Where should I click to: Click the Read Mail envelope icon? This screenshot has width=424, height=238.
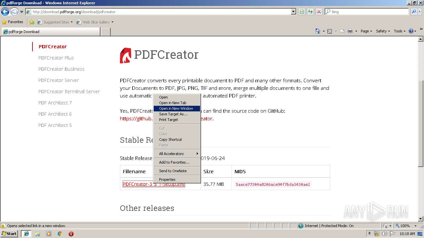click(x=342, y=31)
